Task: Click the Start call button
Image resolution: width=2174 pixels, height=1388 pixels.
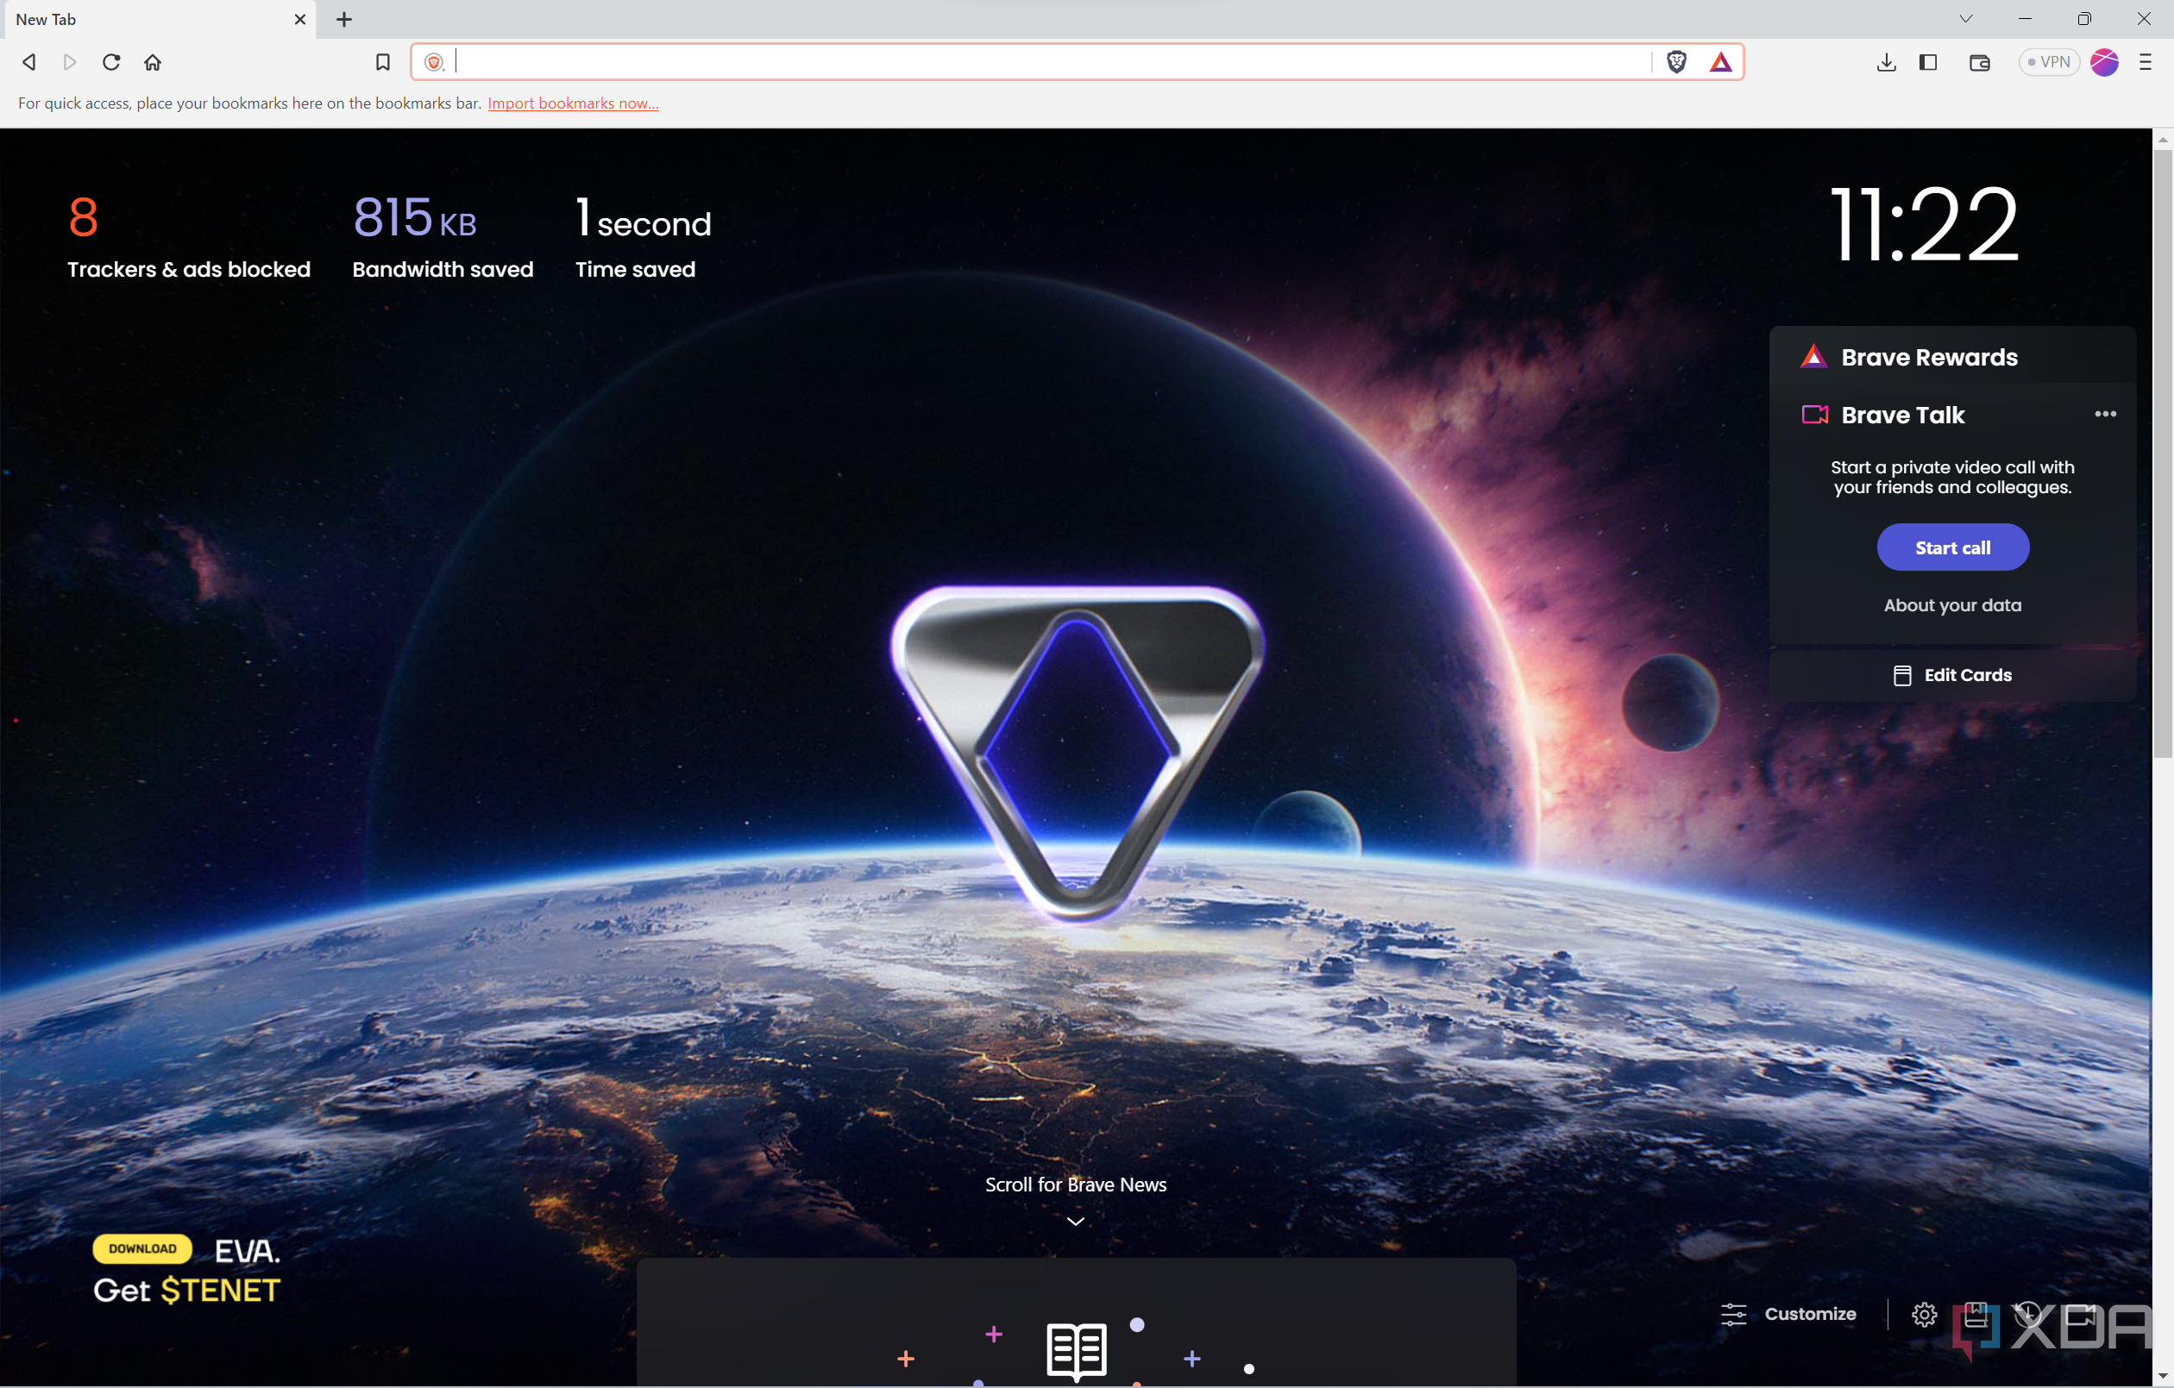Action: (1951, 546)
